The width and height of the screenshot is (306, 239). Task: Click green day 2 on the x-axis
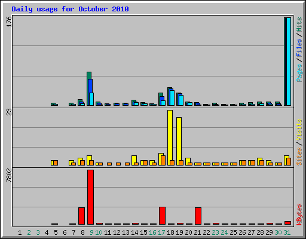pos(29,232)
